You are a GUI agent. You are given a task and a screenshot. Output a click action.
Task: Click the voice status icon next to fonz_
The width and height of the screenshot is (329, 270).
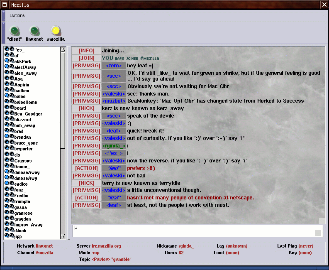tap(12, 189)
